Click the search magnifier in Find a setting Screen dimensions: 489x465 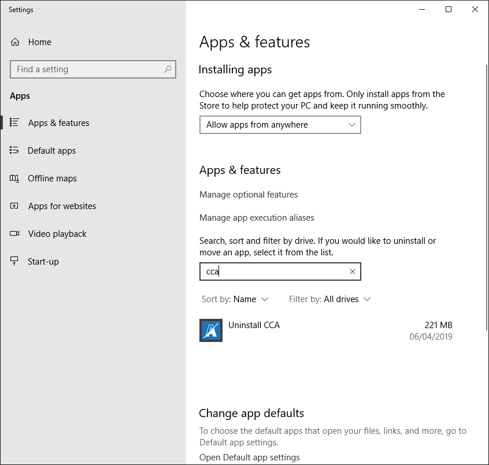click(x=168, y=69)
